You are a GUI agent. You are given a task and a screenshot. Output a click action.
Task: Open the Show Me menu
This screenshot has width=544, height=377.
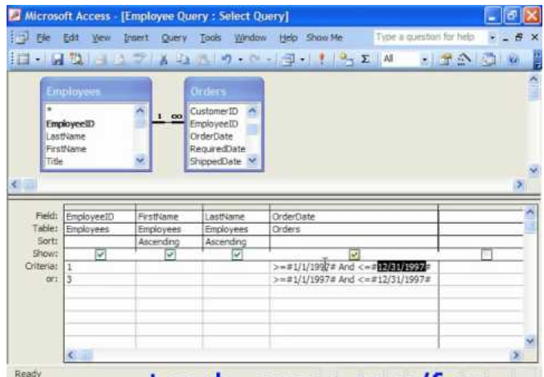(x=324, y=37)
